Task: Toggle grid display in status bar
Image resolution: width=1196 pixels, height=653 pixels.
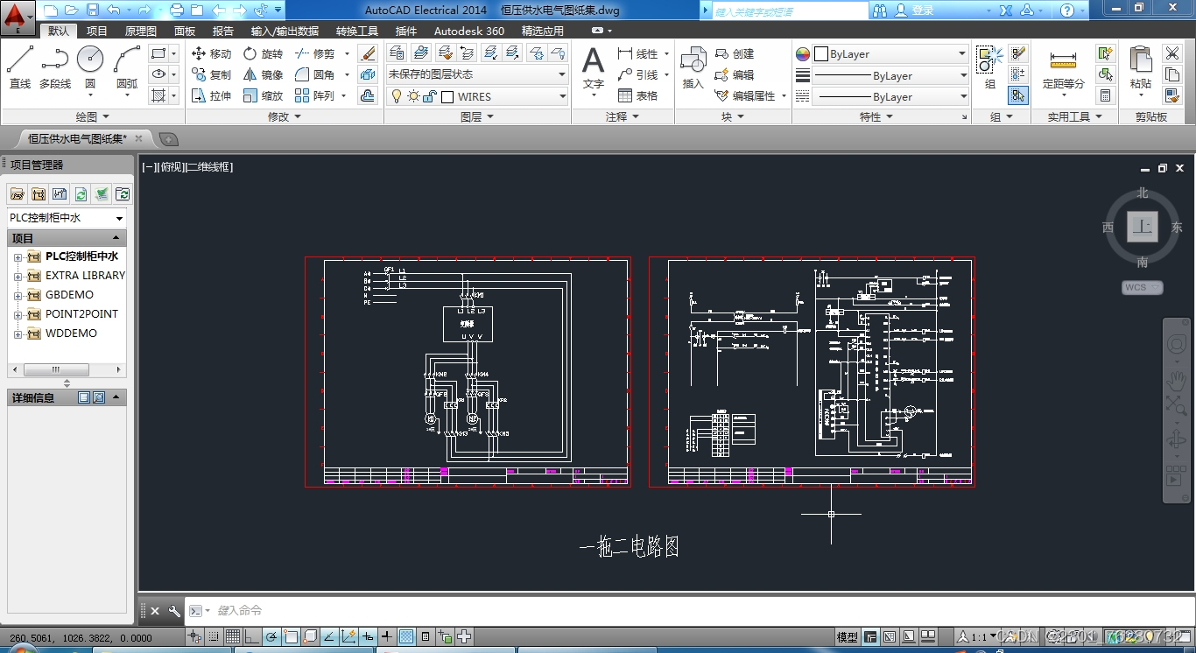Action: pos(232,637)
